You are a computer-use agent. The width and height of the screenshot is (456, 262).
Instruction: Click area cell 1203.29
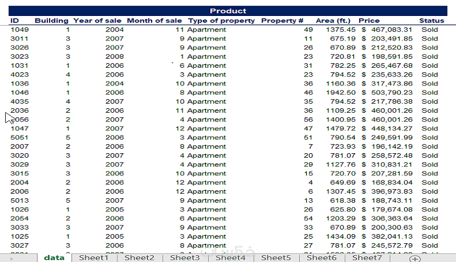(340, 219)
